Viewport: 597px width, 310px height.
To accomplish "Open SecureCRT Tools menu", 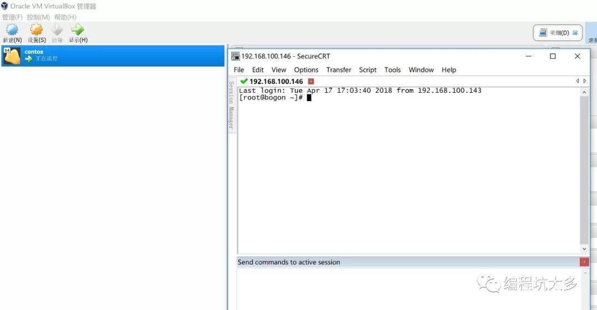I will pos(392,70).
